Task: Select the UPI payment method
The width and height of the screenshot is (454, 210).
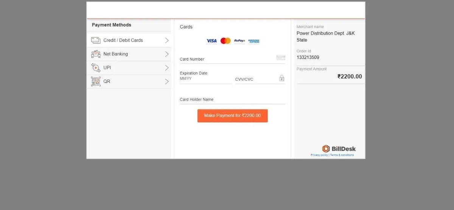Action: coord(129,68)
